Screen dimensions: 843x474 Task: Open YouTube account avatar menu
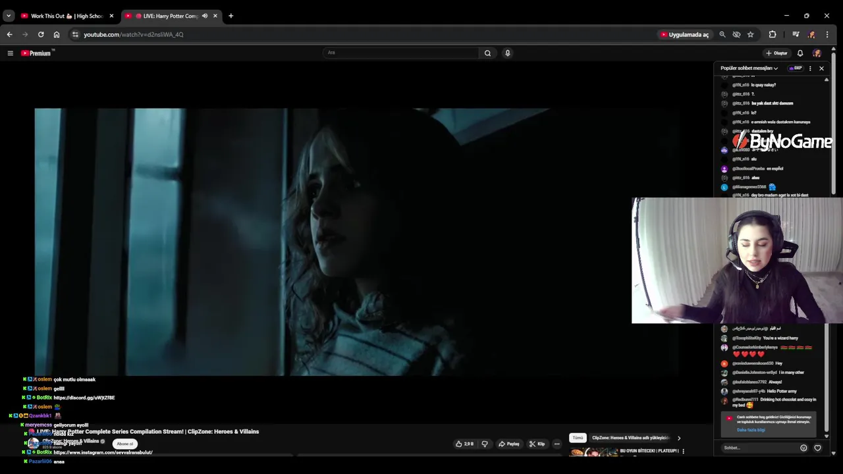tap(817, 53)
